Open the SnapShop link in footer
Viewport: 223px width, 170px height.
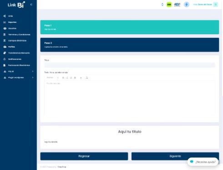click(62, 167)
